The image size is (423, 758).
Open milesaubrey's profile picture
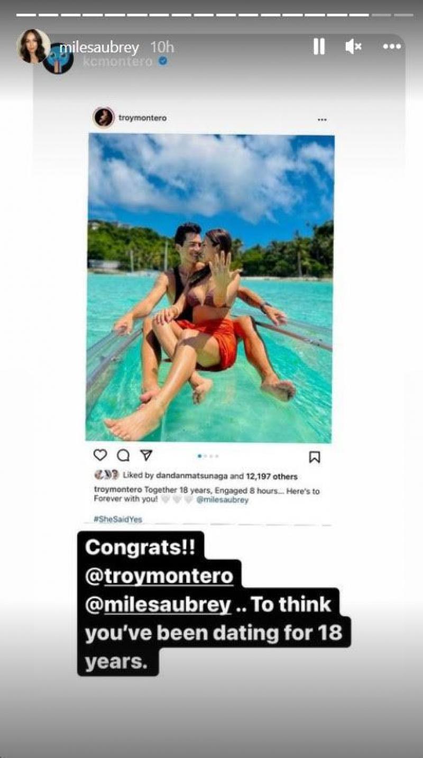coord(33,46)
